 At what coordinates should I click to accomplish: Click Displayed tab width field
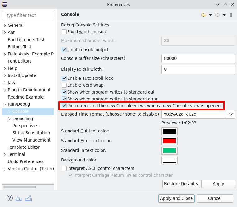point(198,70)
